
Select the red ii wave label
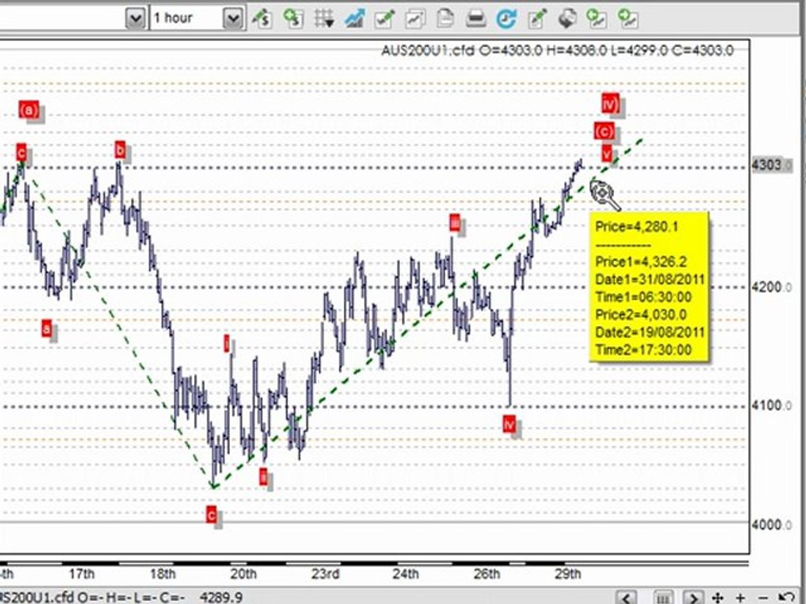point(263,476)
